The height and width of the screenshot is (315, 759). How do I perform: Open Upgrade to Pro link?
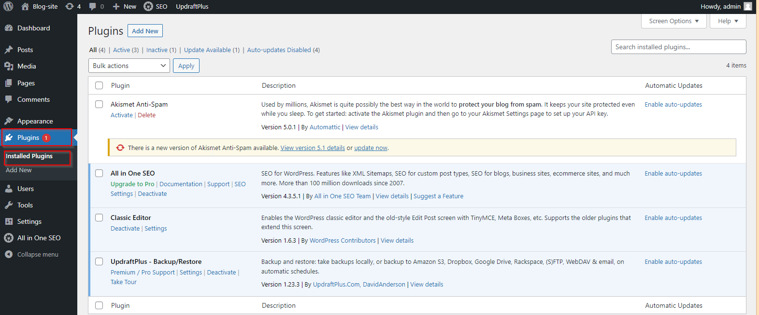[132, 184]
